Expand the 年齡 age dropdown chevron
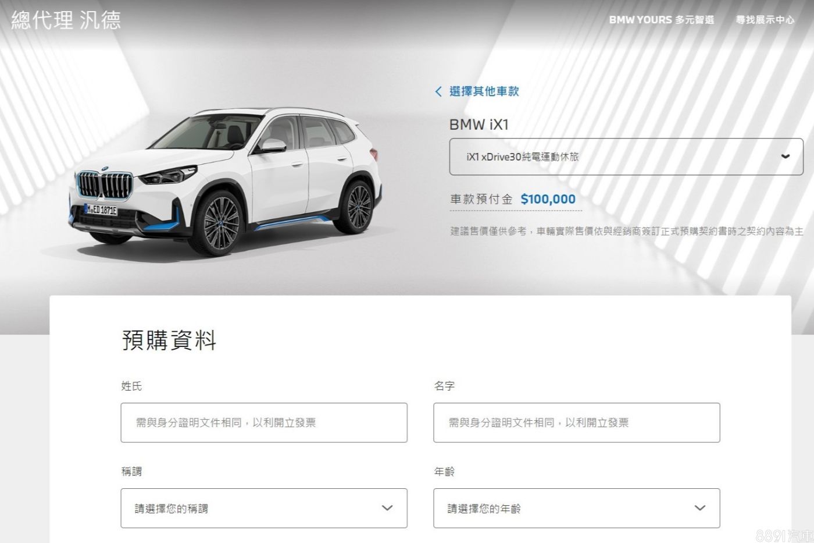The image size is (814, 543). point(700,508)
